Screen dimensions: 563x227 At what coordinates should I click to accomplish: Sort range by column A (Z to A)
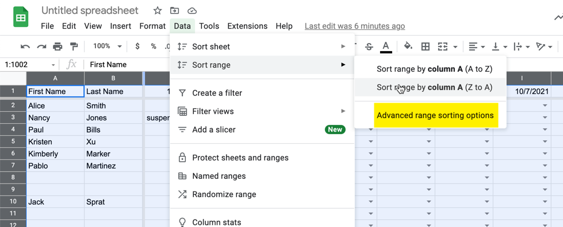[430, 87]
